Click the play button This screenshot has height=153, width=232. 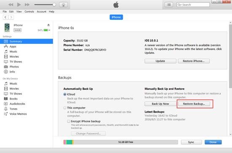click(x=19, y=5)
